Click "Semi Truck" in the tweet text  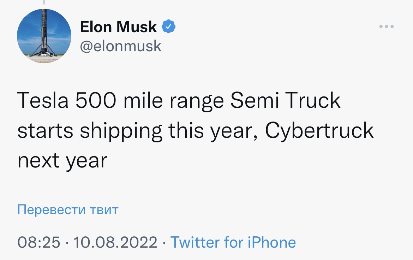(285, 101)
